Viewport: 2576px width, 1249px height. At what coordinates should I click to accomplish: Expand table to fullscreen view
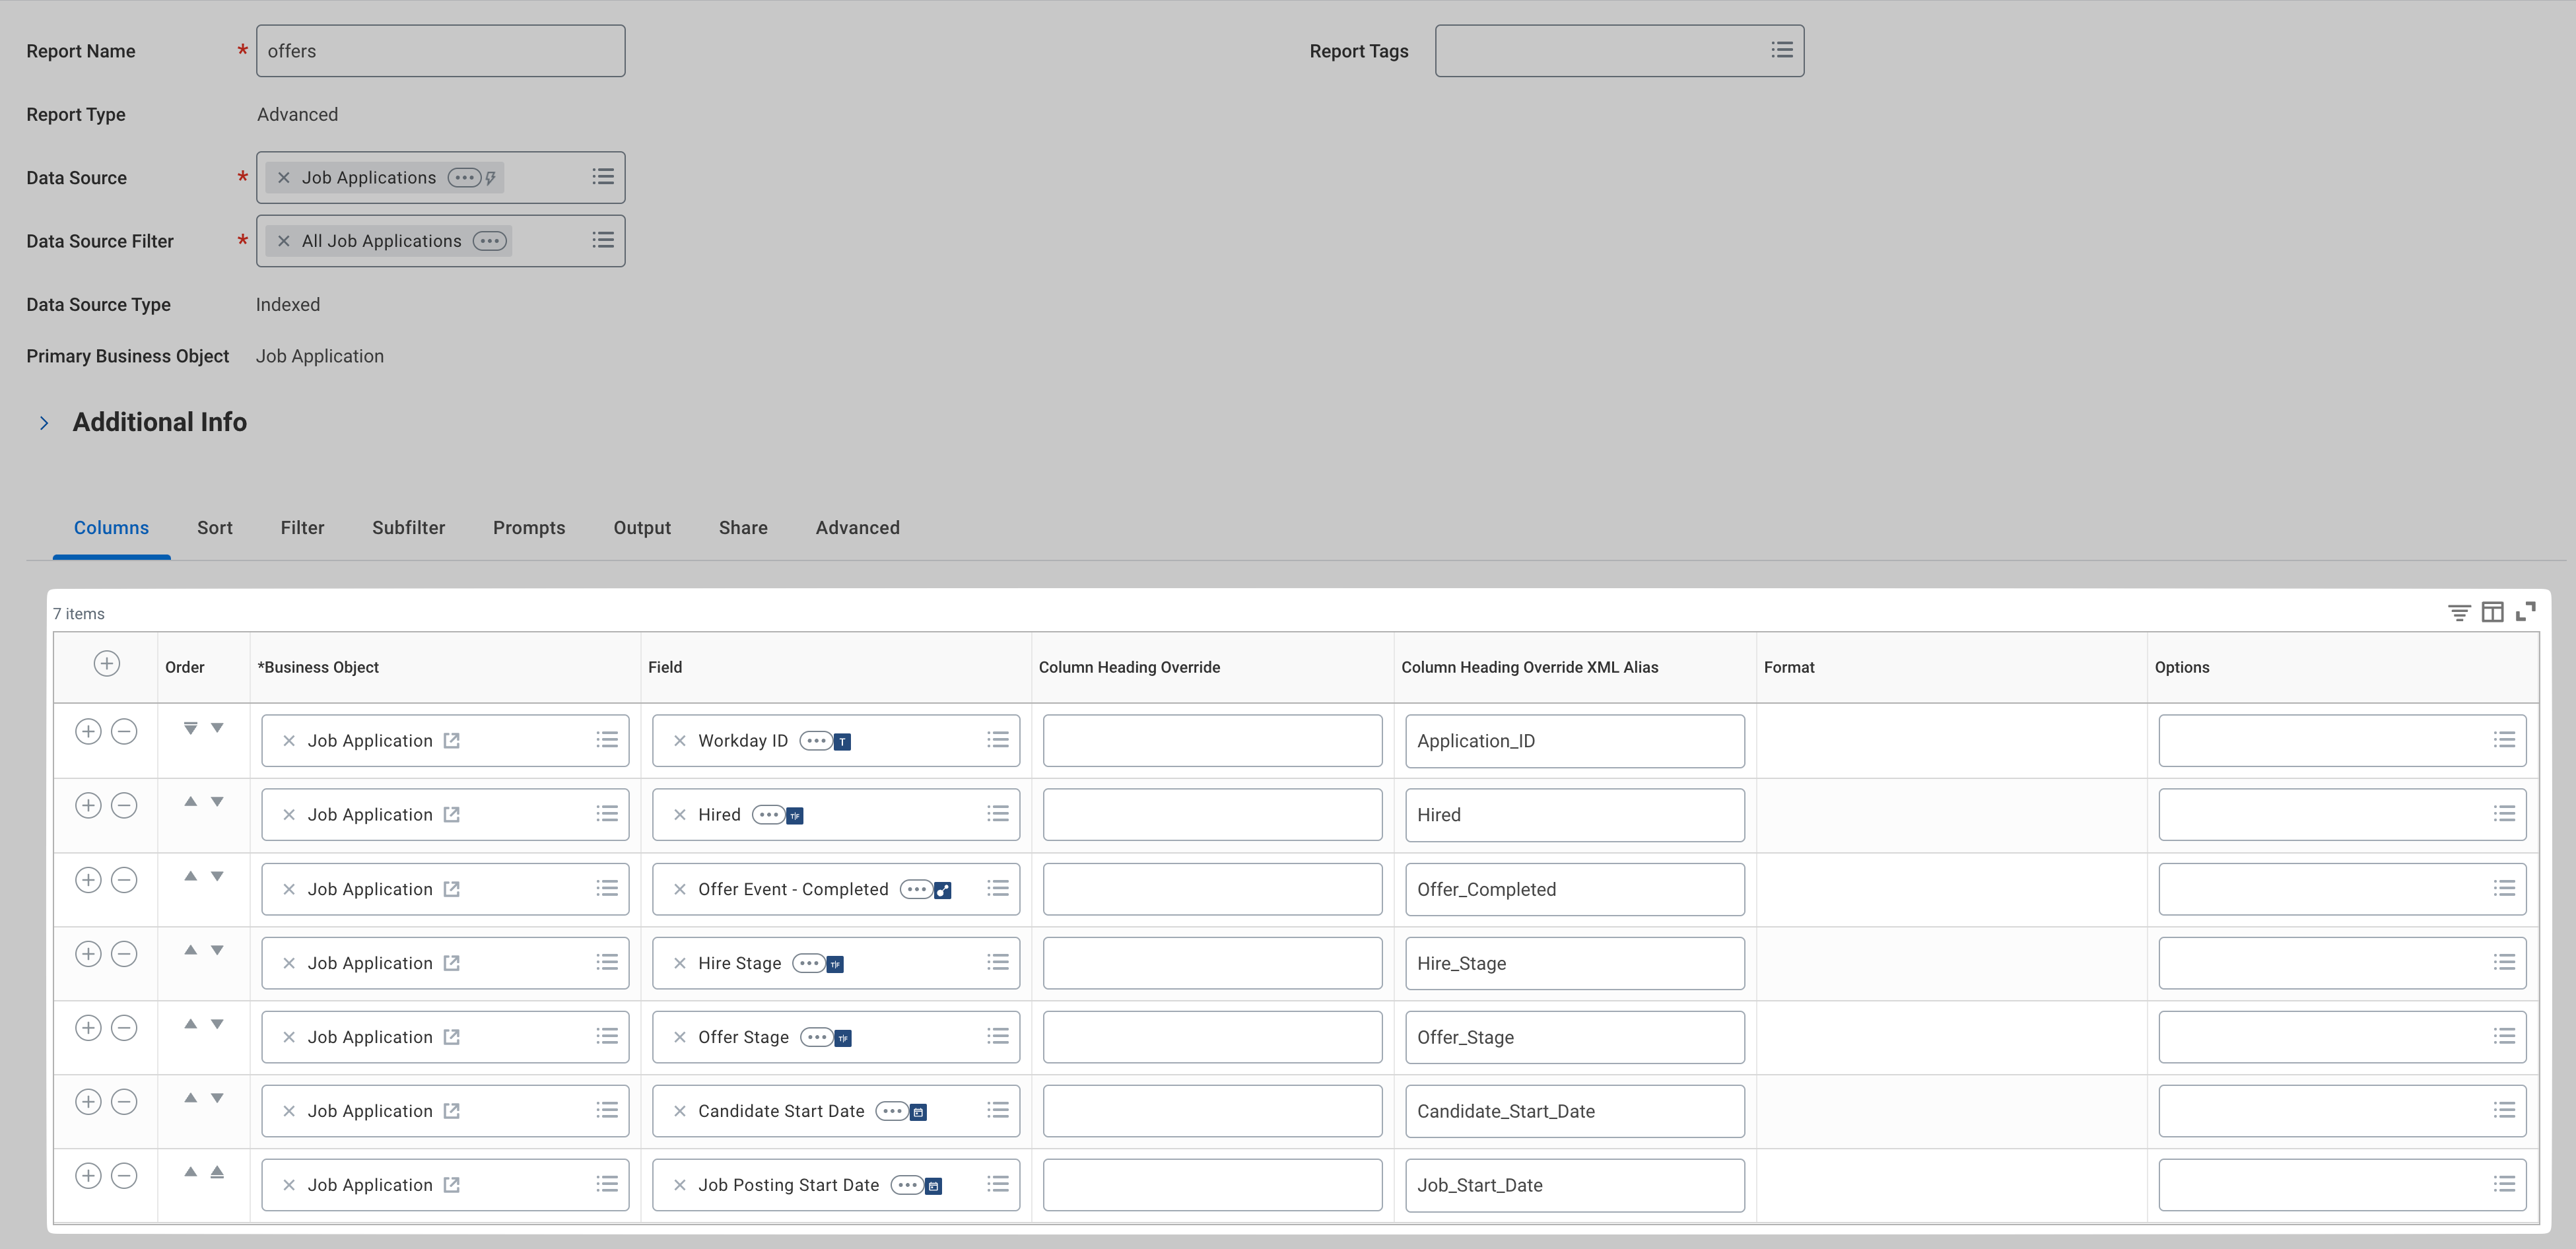coord(2526,611)
